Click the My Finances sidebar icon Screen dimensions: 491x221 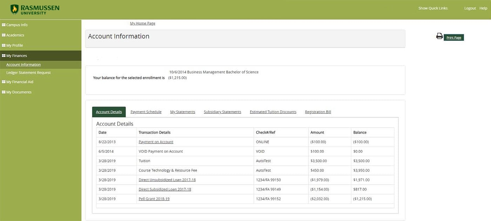(x=5, y=55)
